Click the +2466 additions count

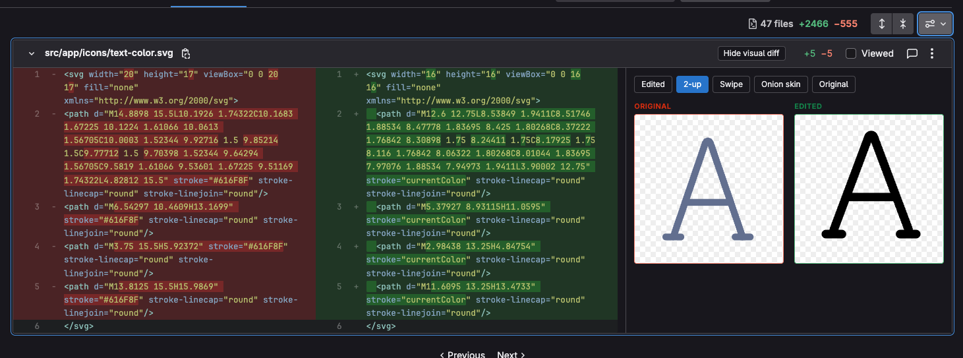(813, 24)
